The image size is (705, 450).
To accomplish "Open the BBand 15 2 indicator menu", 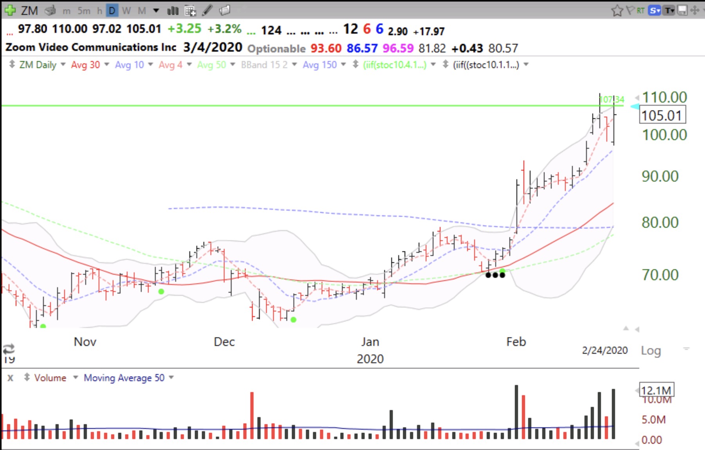I will pyautogui.click(x=294, y=64).
